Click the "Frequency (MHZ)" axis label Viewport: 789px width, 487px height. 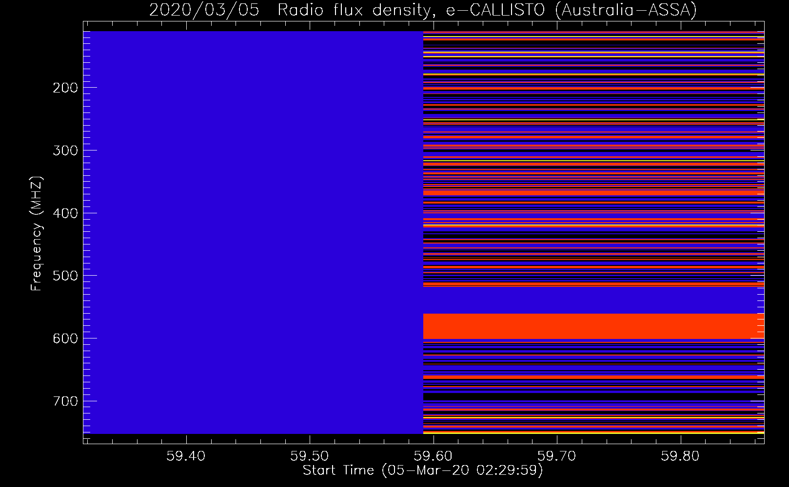(x=37, y=233)
